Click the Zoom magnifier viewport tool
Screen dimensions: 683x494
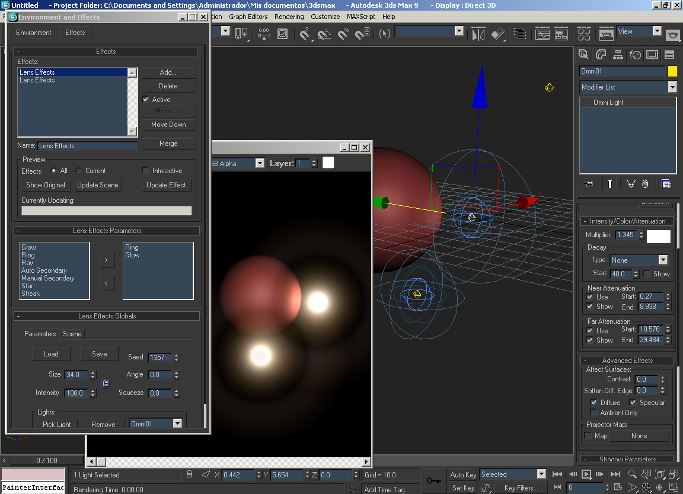coord(633,474)
